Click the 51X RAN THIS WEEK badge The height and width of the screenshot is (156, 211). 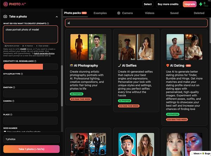129,106
